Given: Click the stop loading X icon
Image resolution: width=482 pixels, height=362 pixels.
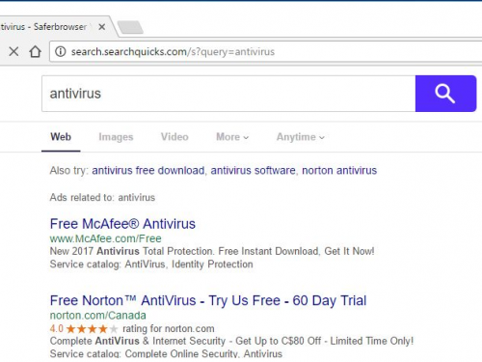Looking at the screenshot, I should pyautogui.click(x=13, y=51).
